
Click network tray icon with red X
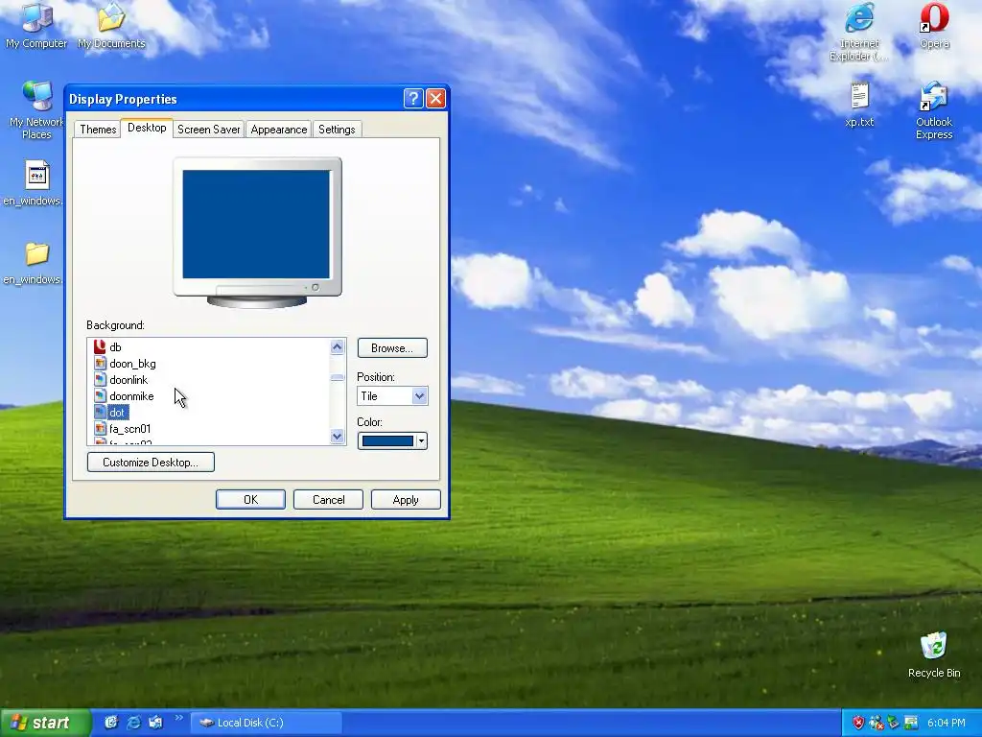click(877, 723)
